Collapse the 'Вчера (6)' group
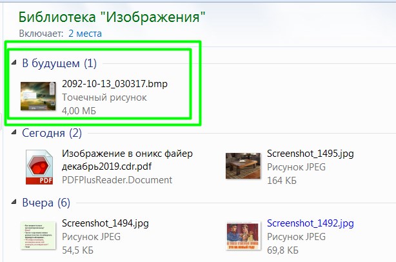Image resolution: width=396 pixels, height=262 pixels. pyautogui.click(x=14, y=201)
